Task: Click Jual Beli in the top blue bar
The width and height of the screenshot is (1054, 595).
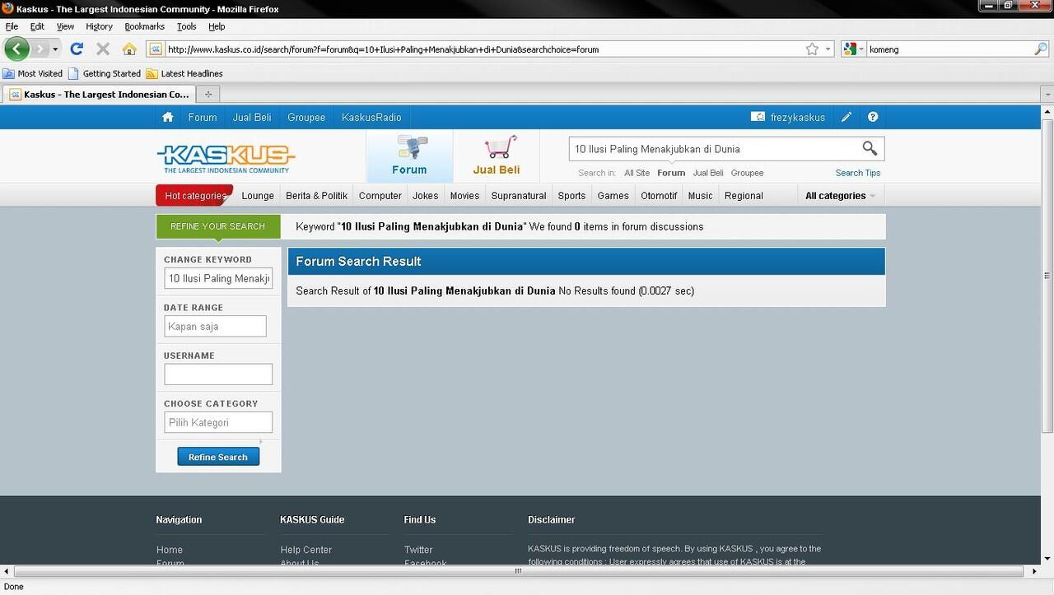Action: tap(252, 117)
